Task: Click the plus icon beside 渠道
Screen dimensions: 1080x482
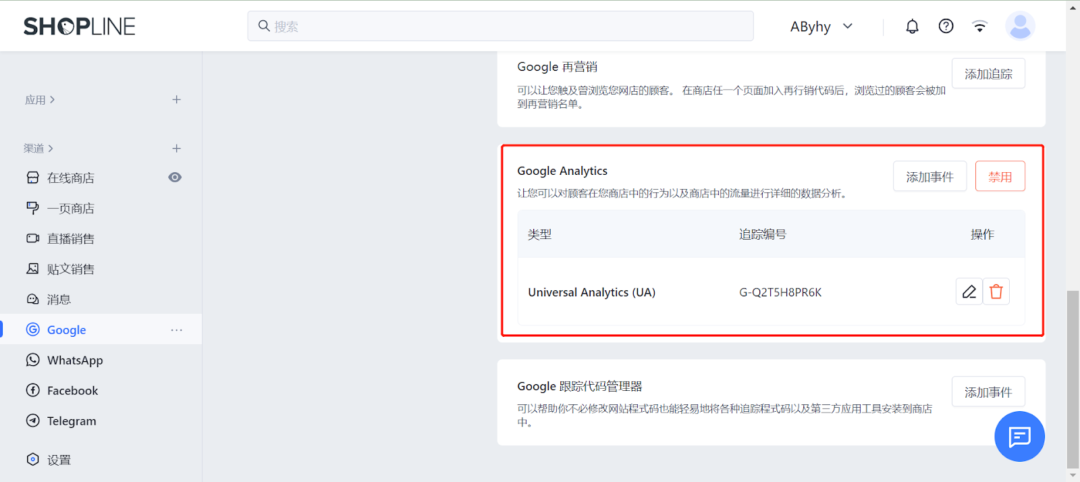Action: point(176,149)
